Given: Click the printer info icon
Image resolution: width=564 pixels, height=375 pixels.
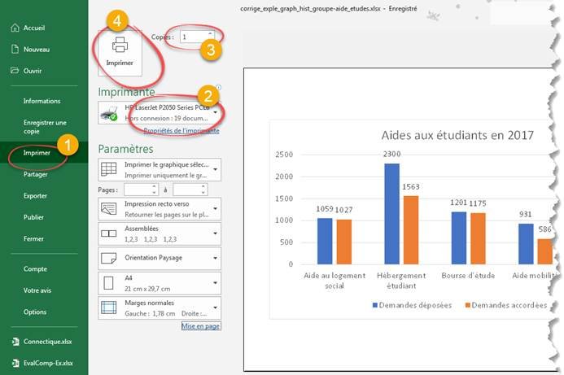Looking at the screenshot, I should [219, 88].
